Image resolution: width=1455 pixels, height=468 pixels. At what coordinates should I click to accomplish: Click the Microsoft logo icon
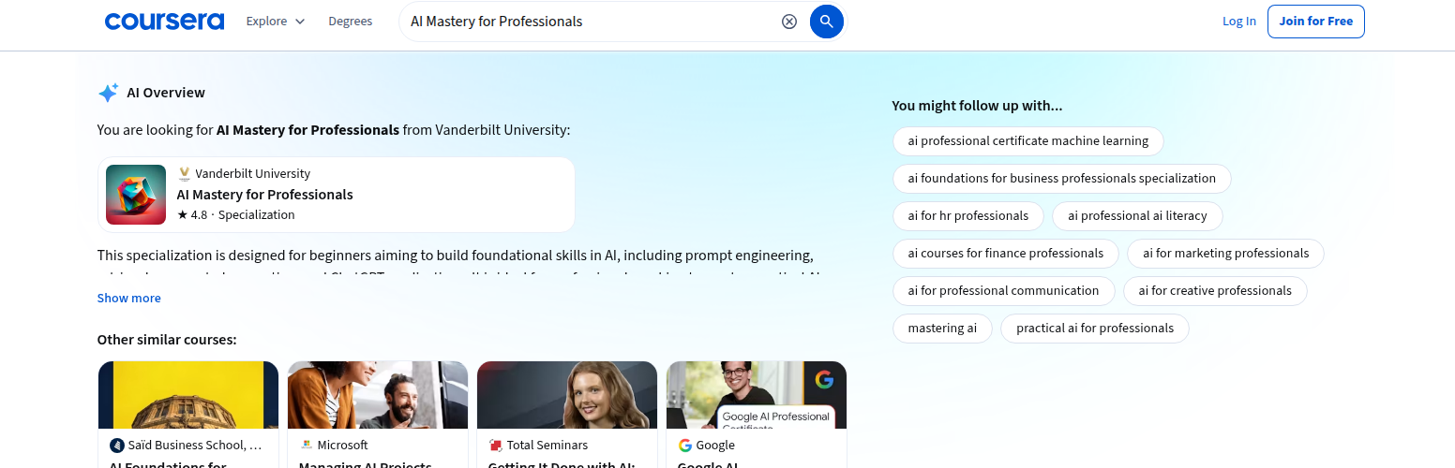tap(306, 446)
